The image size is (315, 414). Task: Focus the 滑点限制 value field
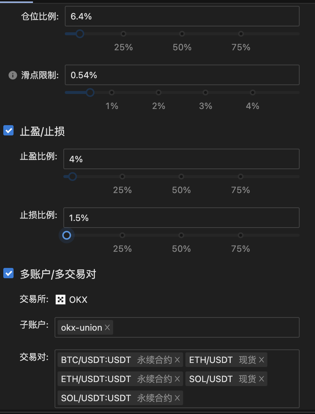182,75
